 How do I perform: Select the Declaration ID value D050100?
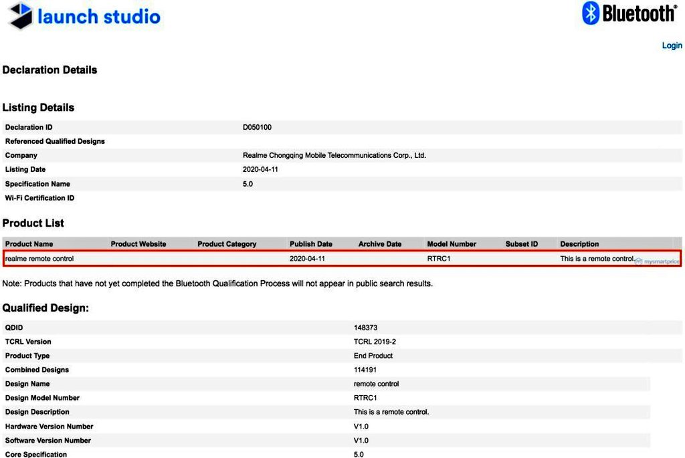(x=257, y=127)
